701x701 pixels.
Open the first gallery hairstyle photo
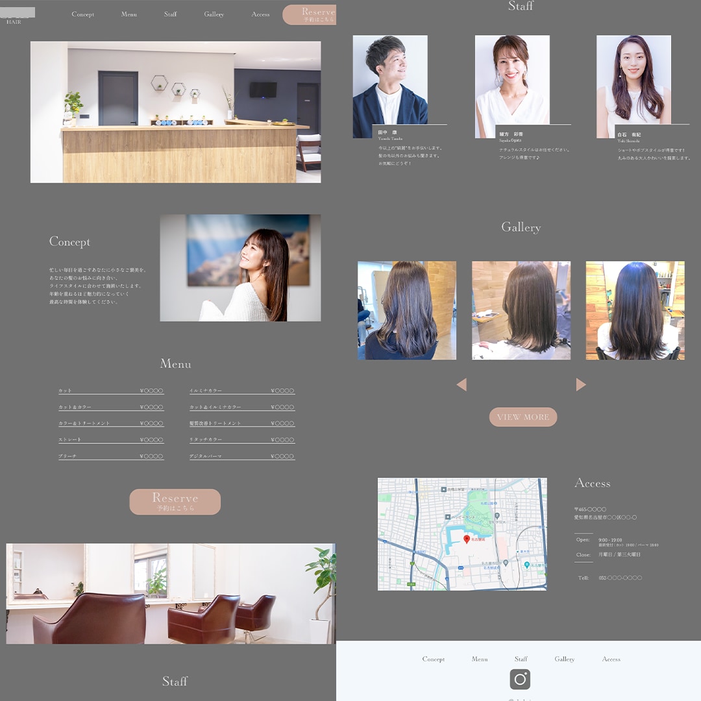pyautogui.click(x=407, y=311)
